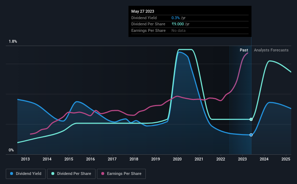Click the 2017 x-axis label
297x184 pixels.
112,159
